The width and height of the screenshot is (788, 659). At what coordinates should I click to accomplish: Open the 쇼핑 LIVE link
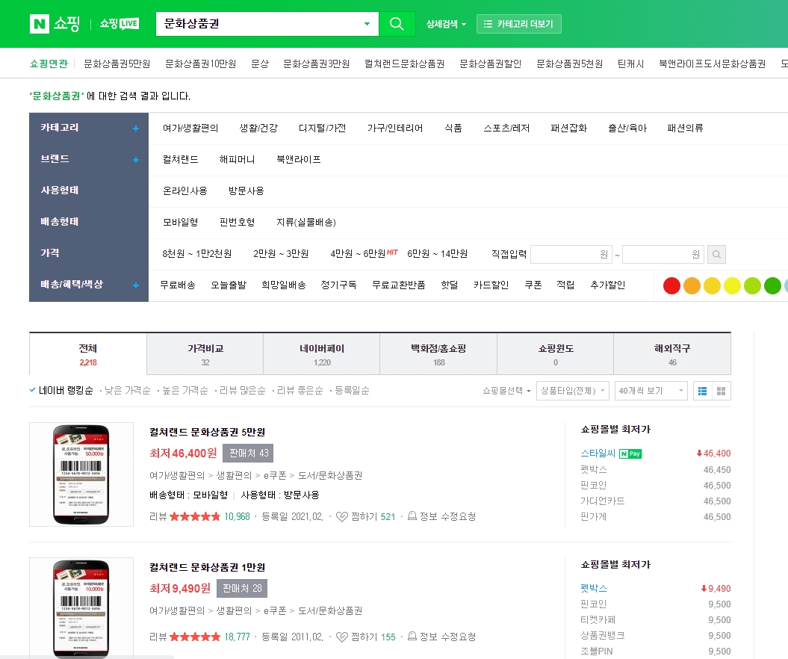tap(119, 24)
